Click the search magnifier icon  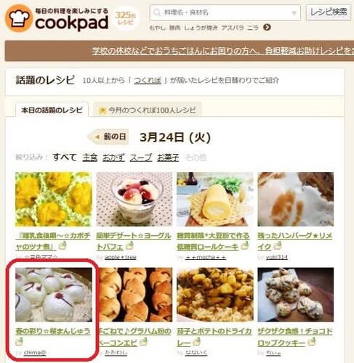tap(157, 12)
